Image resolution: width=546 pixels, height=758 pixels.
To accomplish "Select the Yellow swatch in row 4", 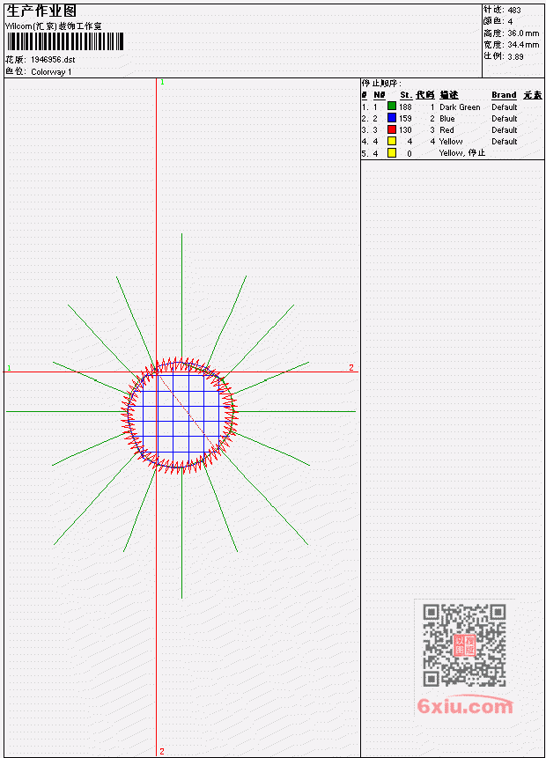I will [x=392, y=141].
